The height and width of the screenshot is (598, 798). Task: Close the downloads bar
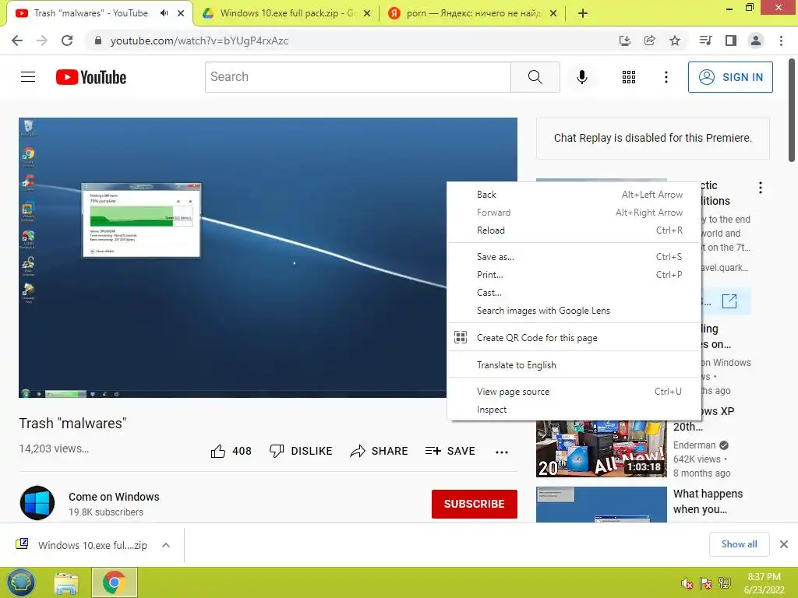coord(784,544)
